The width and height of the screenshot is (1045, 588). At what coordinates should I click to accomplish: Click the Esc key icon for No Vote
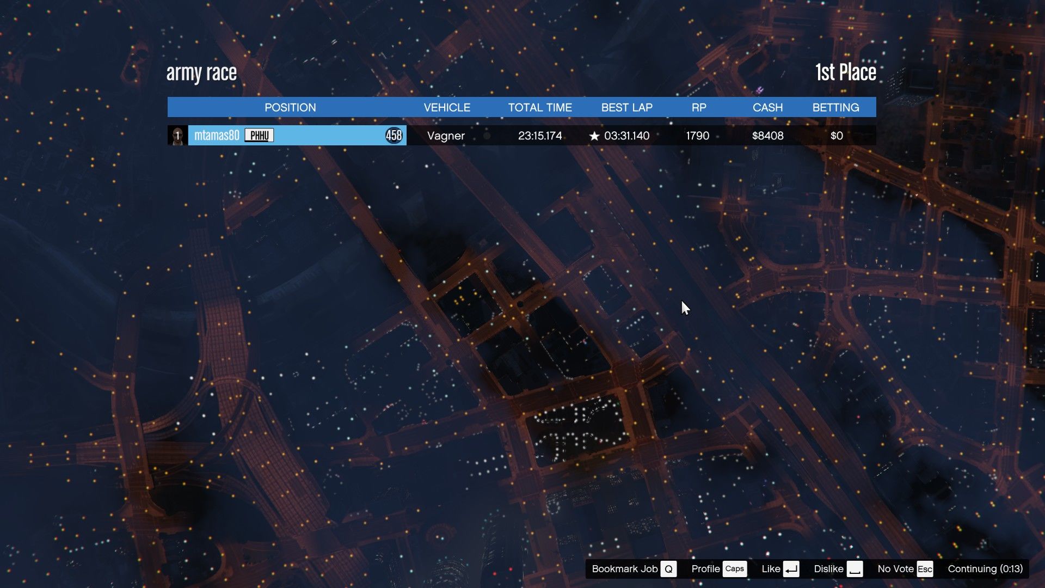(x=925, y=569)
